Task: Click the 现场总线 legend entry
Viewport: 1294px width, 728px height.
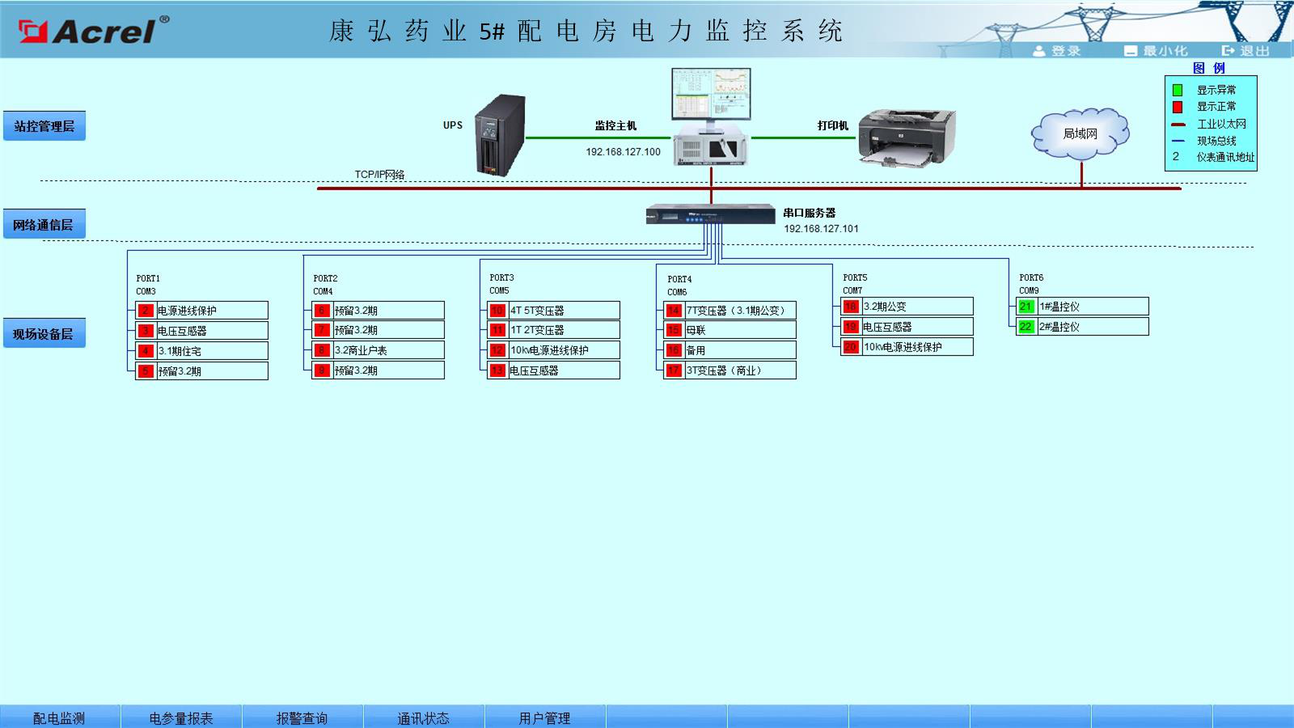Action: point(1216,141)
